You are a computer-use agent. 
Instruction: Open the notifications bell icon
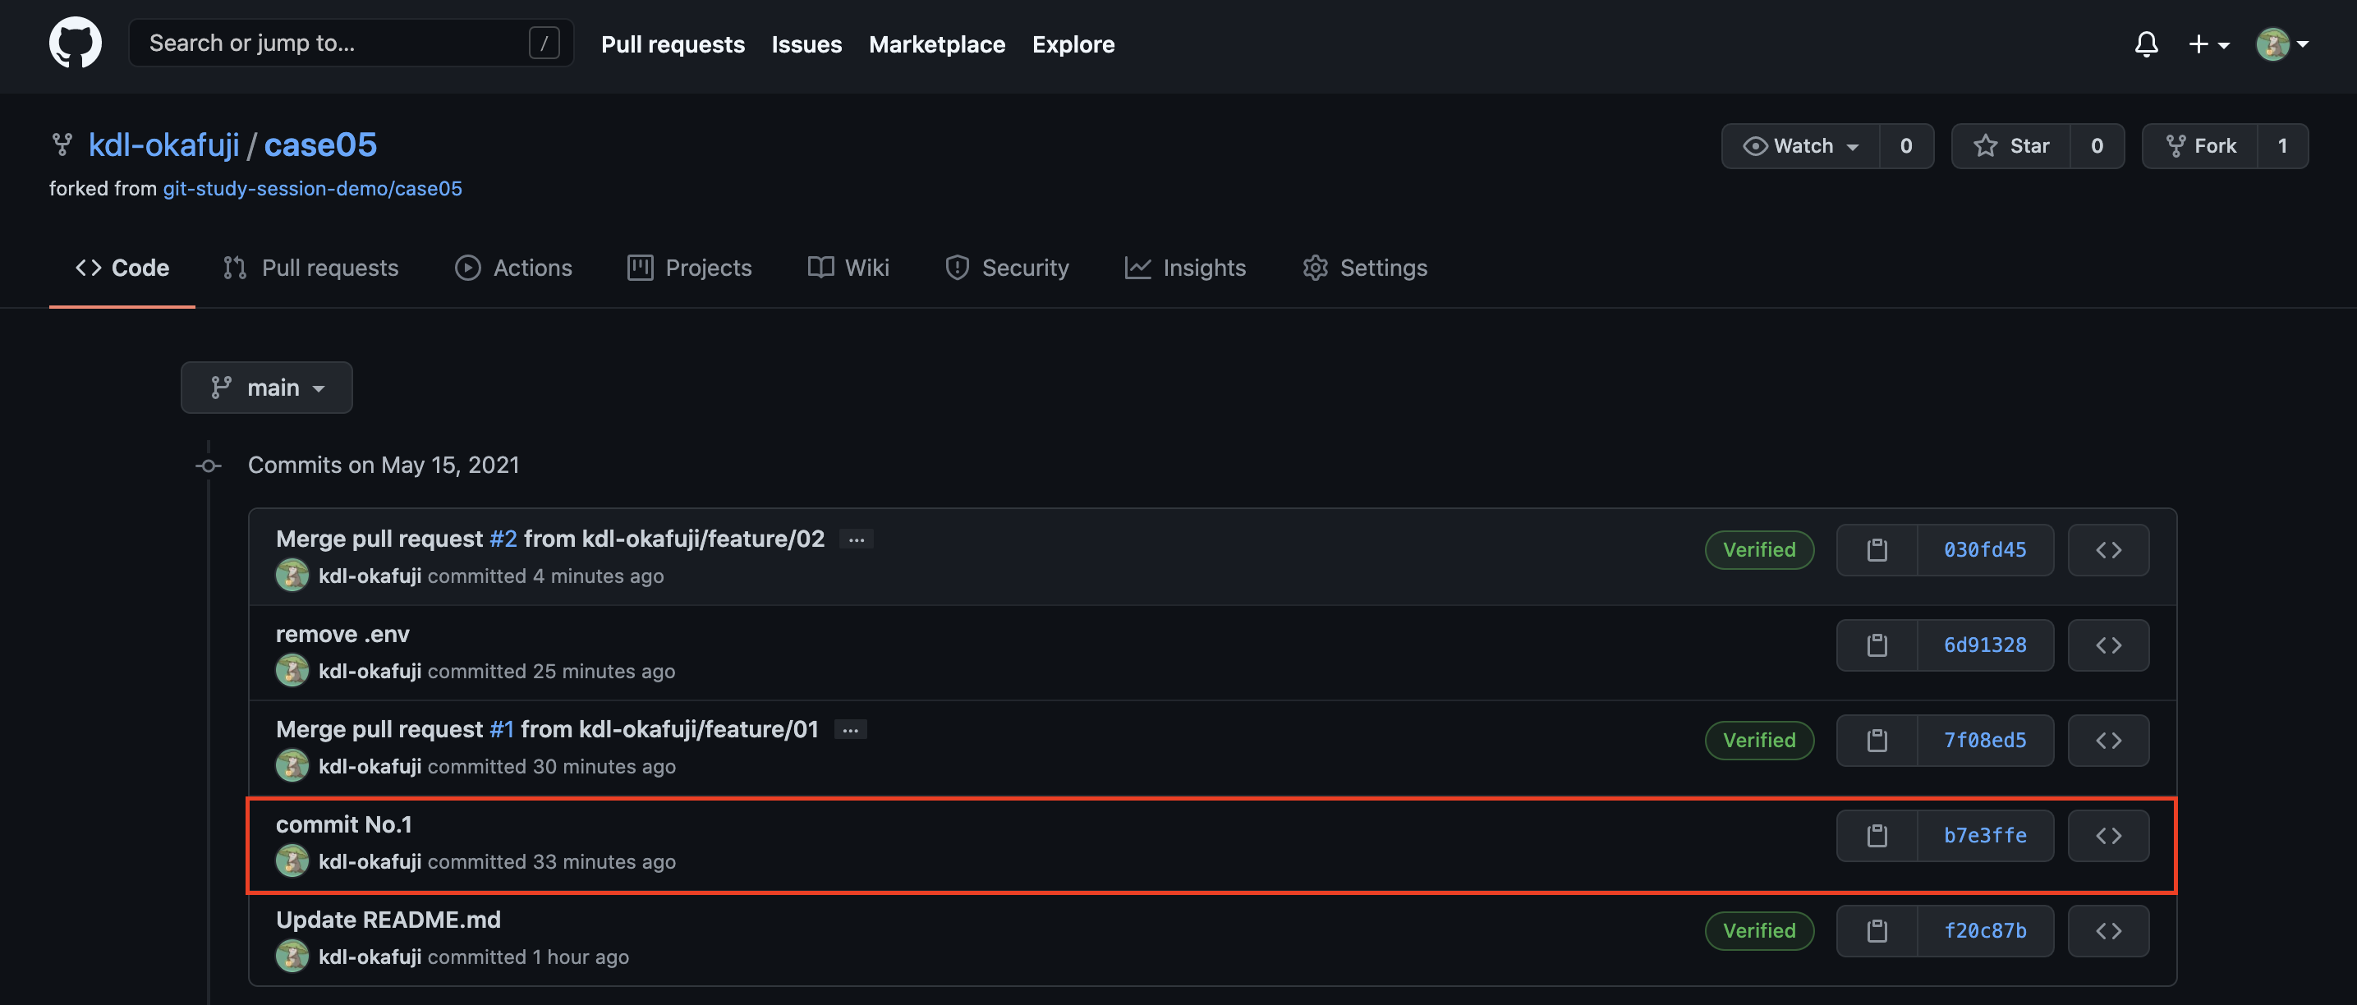(x=2147, y=43)
